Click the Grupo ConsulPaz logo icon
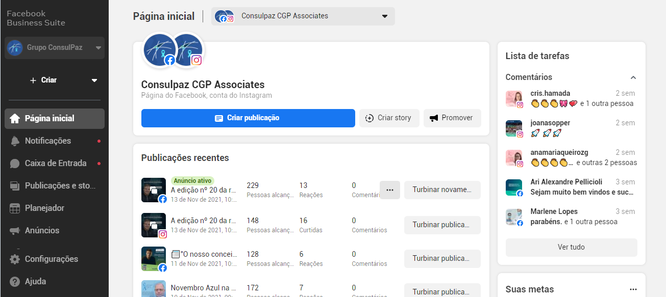Viewport: 666px width, 297px height. point(15,48)
